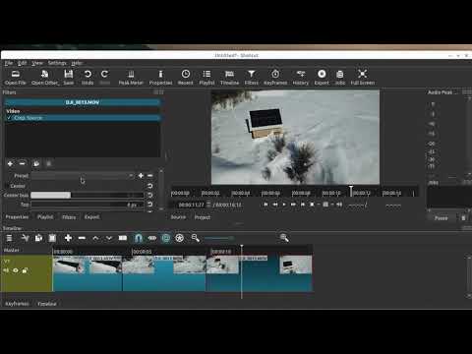This screenshot has height=354, width=472.
Task: Open the Filters panel from the toolbar
Action: pyautogui.click(x=252, y=78)
